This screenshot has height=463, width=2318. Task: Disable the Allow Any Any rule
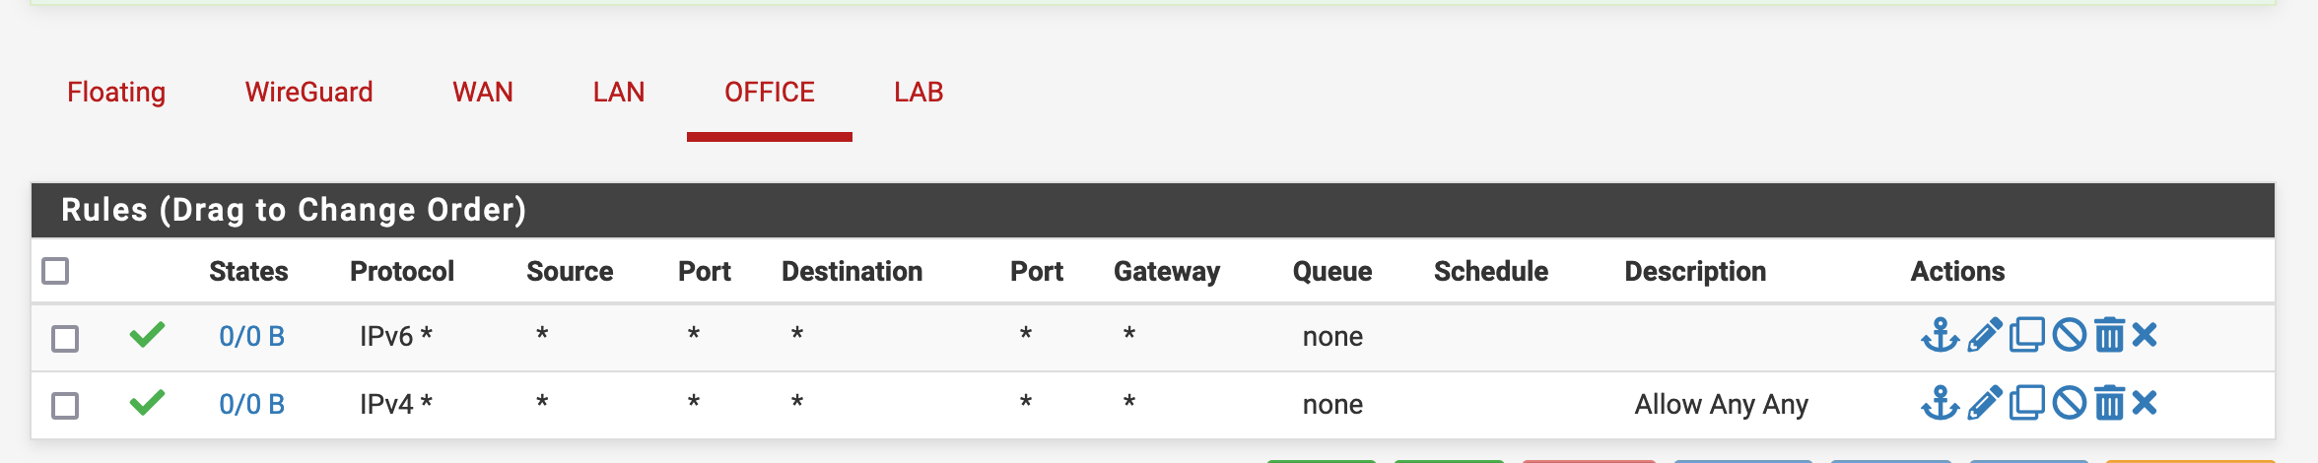(2069, 403)
